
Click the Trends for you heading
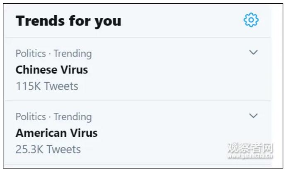[x=68, y=21]
